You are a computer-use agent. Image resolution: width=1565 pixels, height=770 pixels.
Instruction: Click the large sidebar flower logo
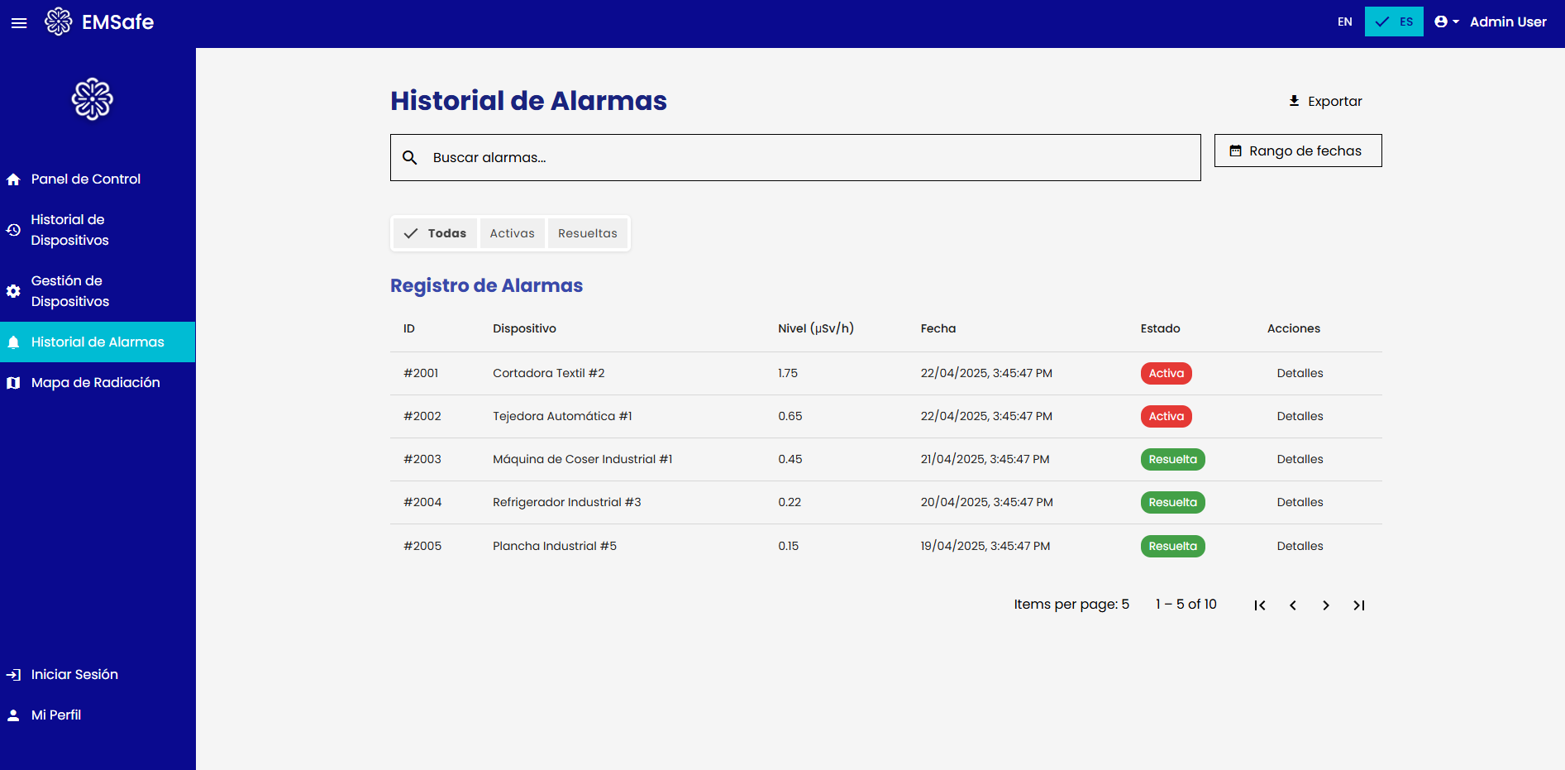pos(93,99)
